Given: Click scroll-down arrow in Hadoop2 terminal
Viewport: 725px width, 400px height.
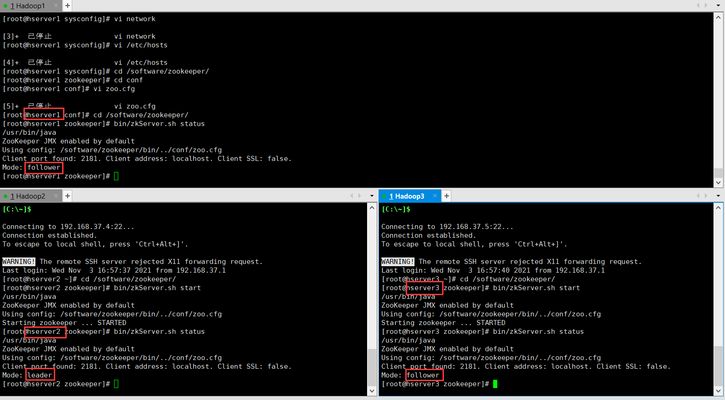Looking at the screenshot, I should [x=372, y=391].
